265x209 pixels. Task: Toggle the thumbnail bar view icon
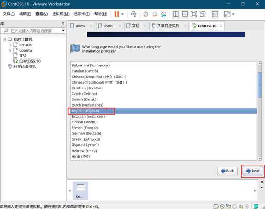tap(185, 14)
